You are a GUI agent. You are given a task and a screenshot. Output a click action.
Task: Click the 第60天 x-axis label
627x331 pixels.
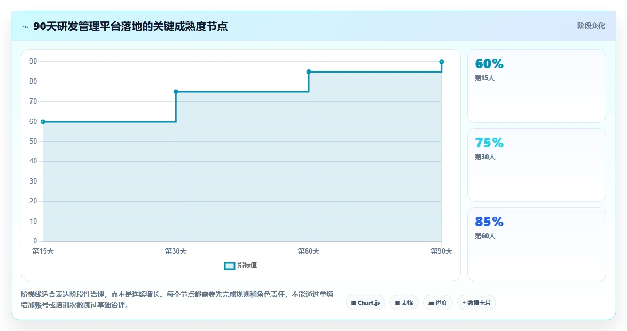click(309, 251)
